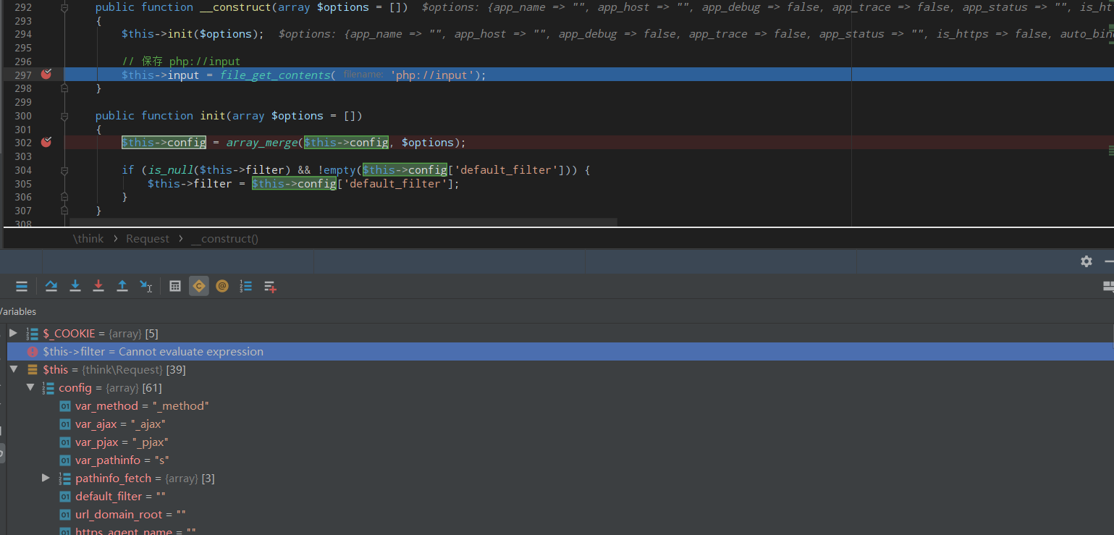Image resolution: width=1114 pixels, height=535 pixels.
Task: Click the Request breadcrumb
Action: click(148, 238)
